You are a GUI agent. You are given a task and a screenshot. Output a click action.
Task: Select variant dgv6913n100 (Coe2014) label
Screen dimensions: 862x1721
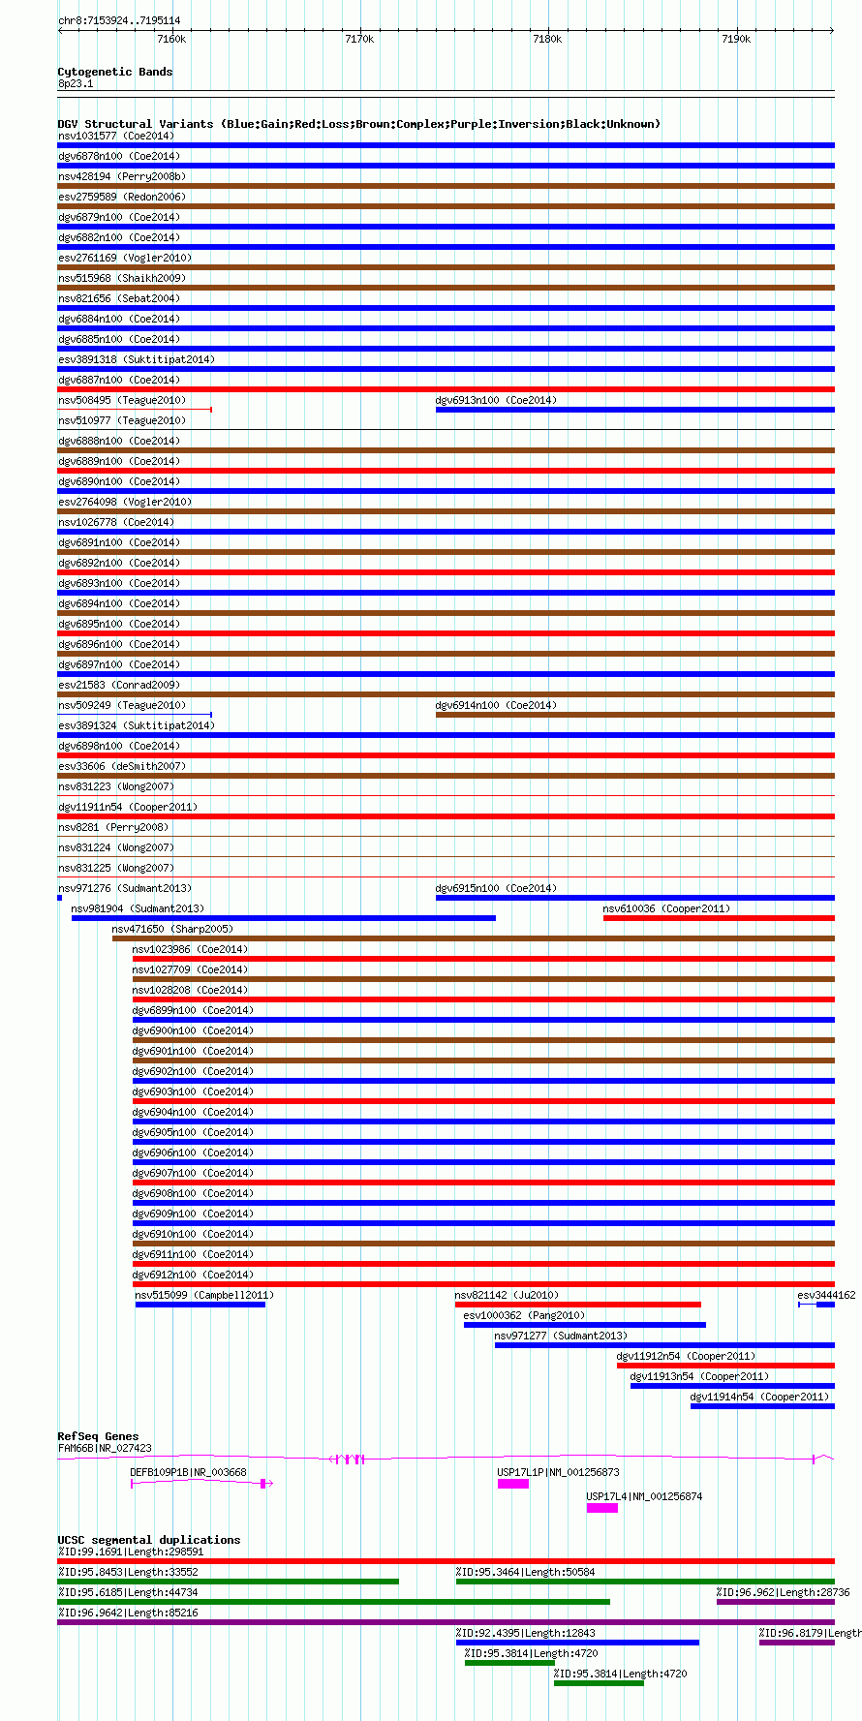pyautogui.click(x=496, y=400)
